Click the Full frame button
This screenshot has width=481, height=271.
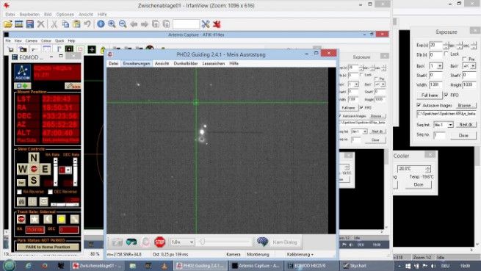430,95
